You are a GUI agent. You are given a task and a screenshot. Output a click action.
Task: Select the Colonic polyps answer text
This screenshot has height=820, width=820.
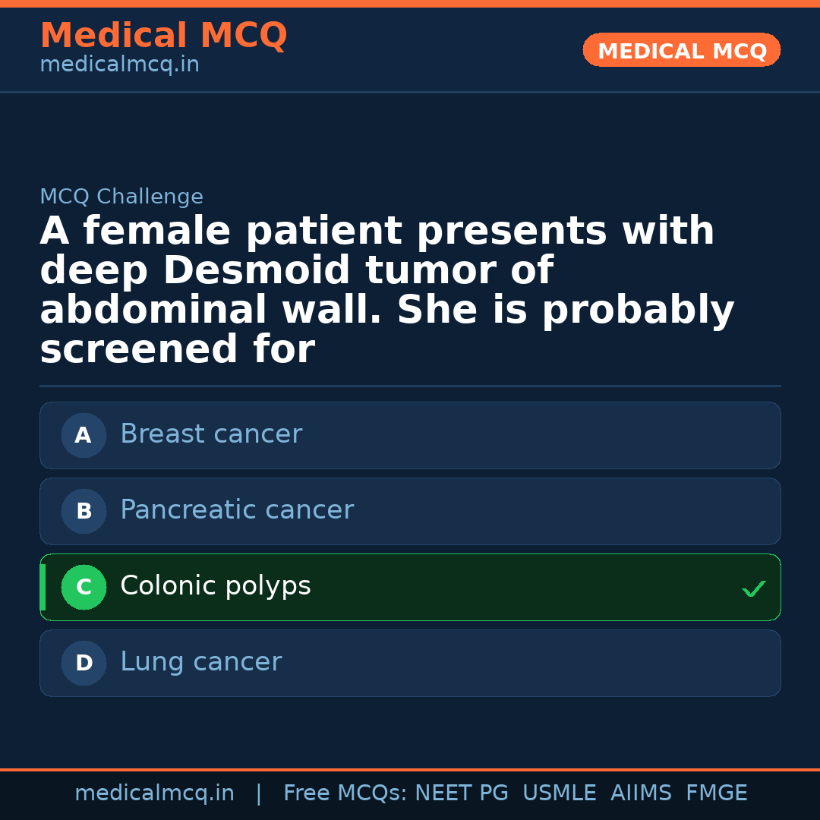point(216,586)
